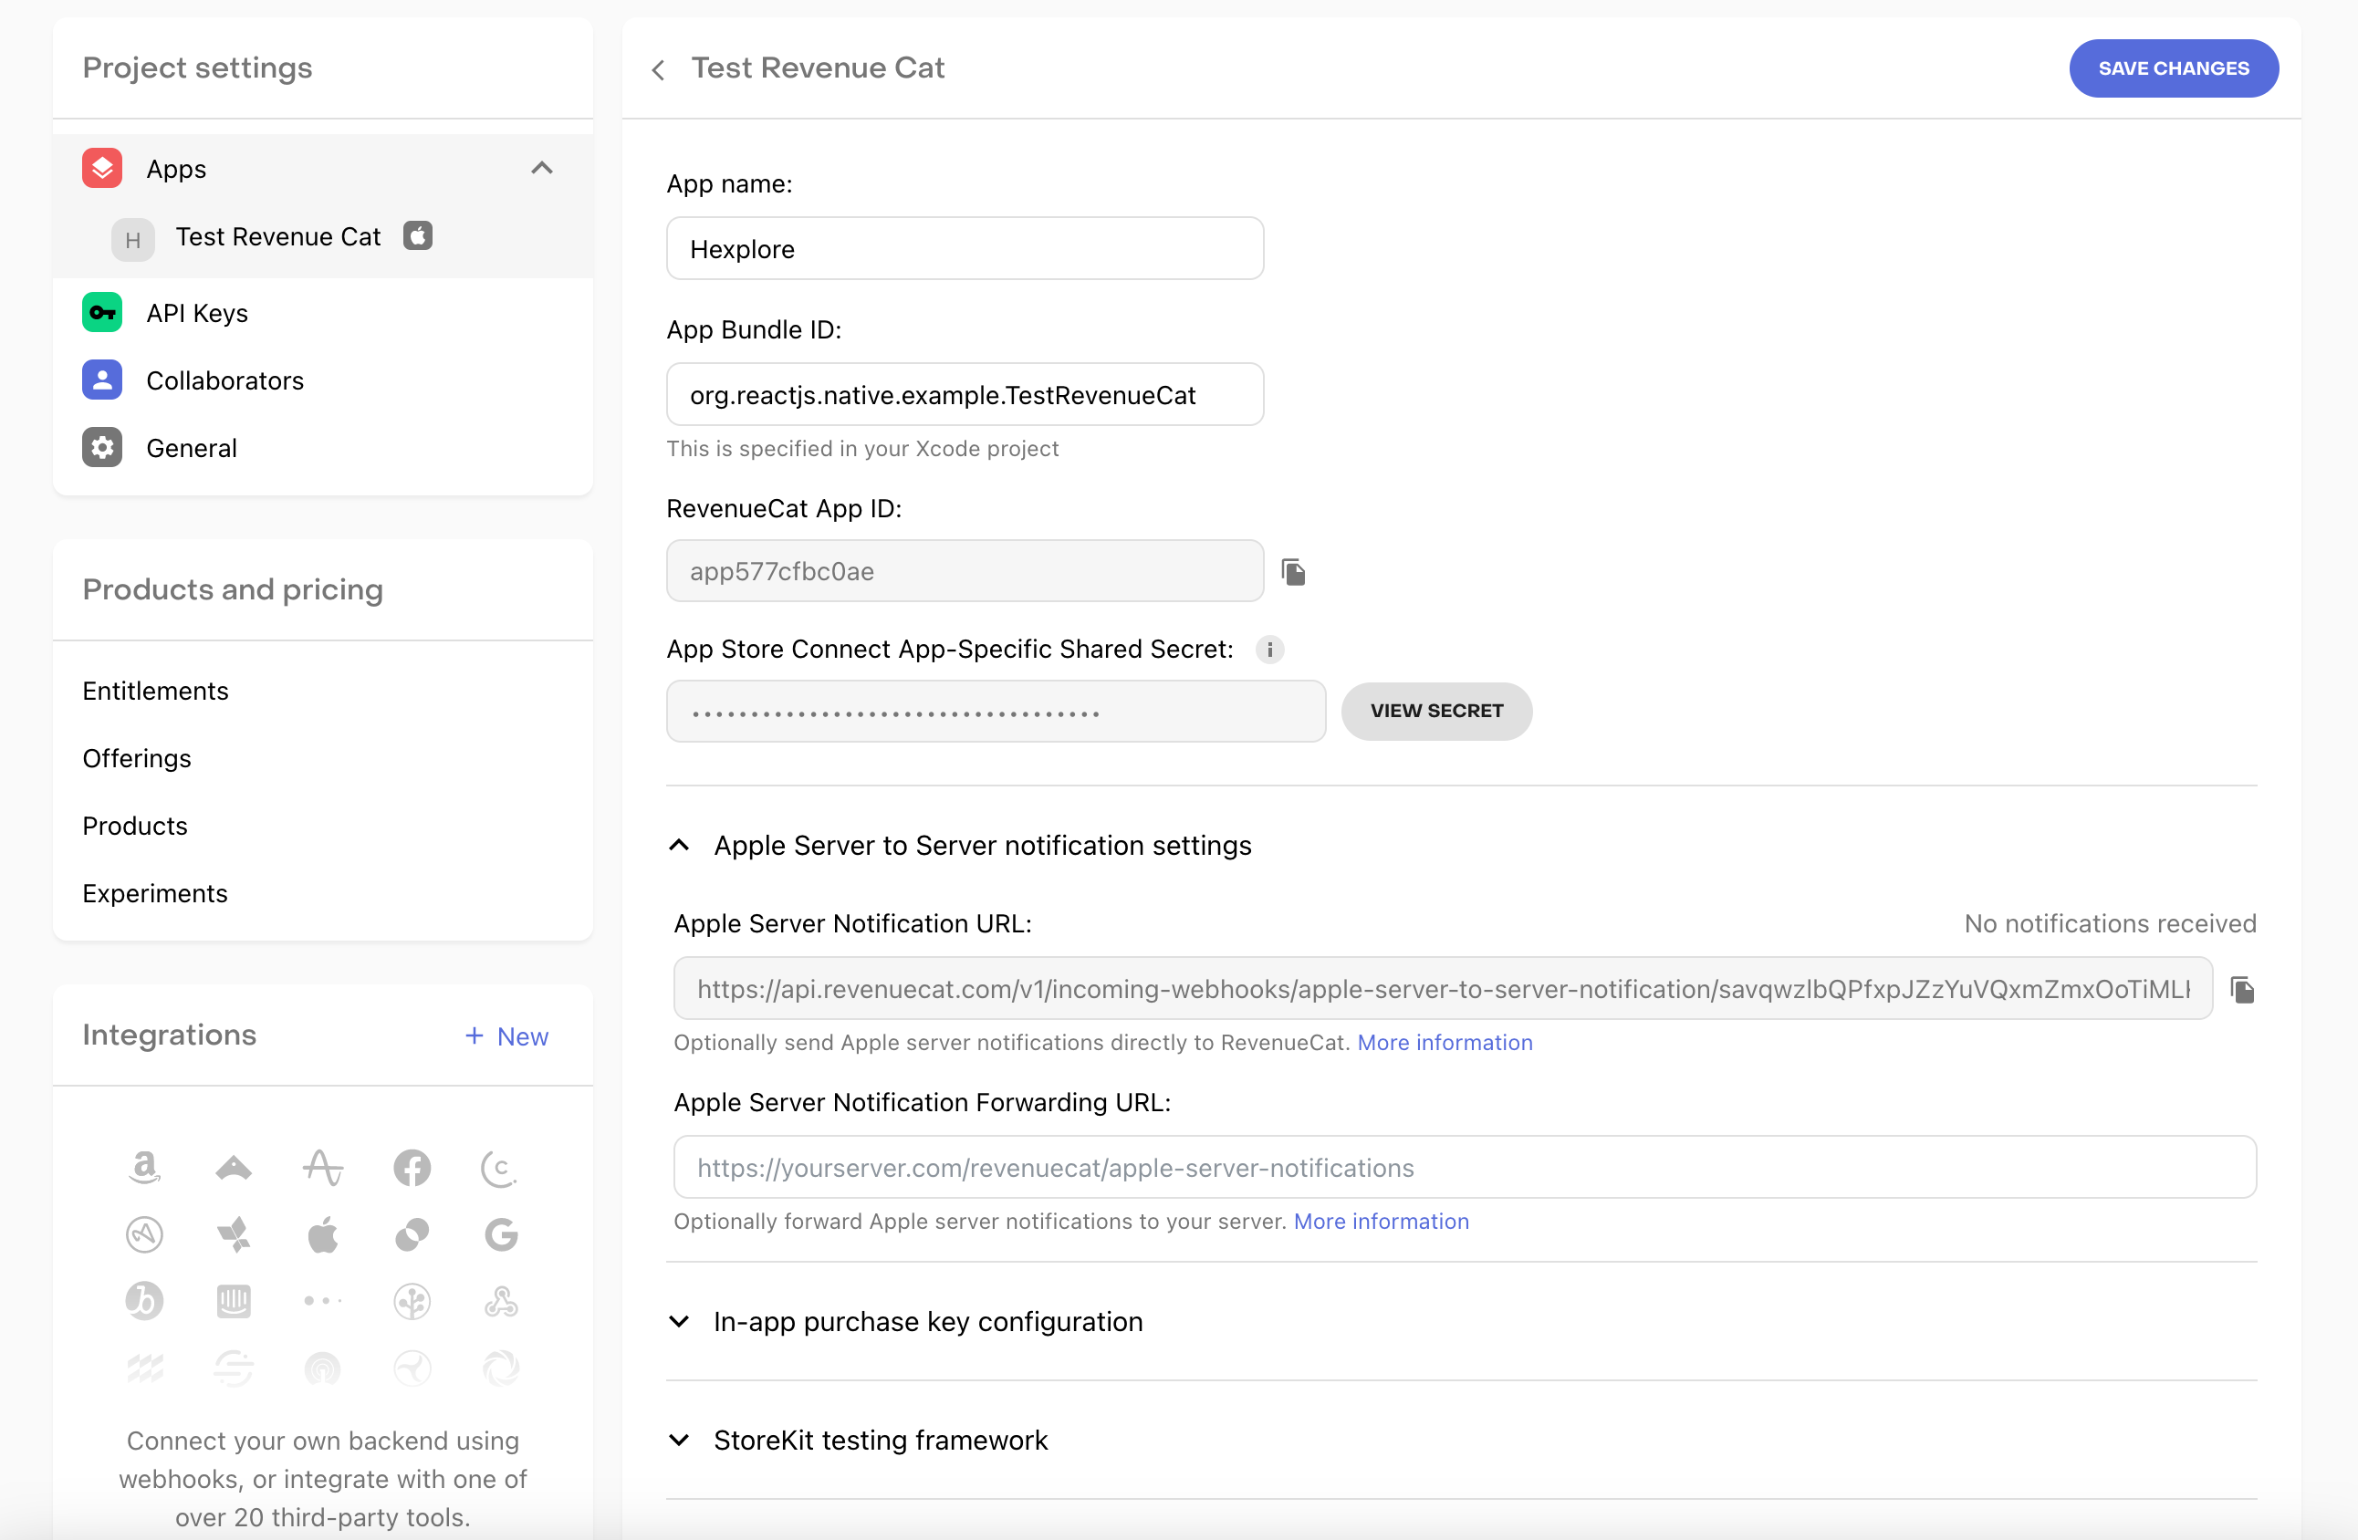Copy the Apple Server Notification URL
2358x1540 pixels.
(2243, 989)
